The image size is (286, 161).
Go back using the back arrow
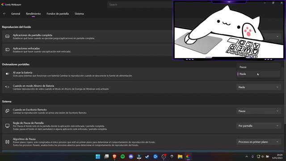[x=4, y=14]
